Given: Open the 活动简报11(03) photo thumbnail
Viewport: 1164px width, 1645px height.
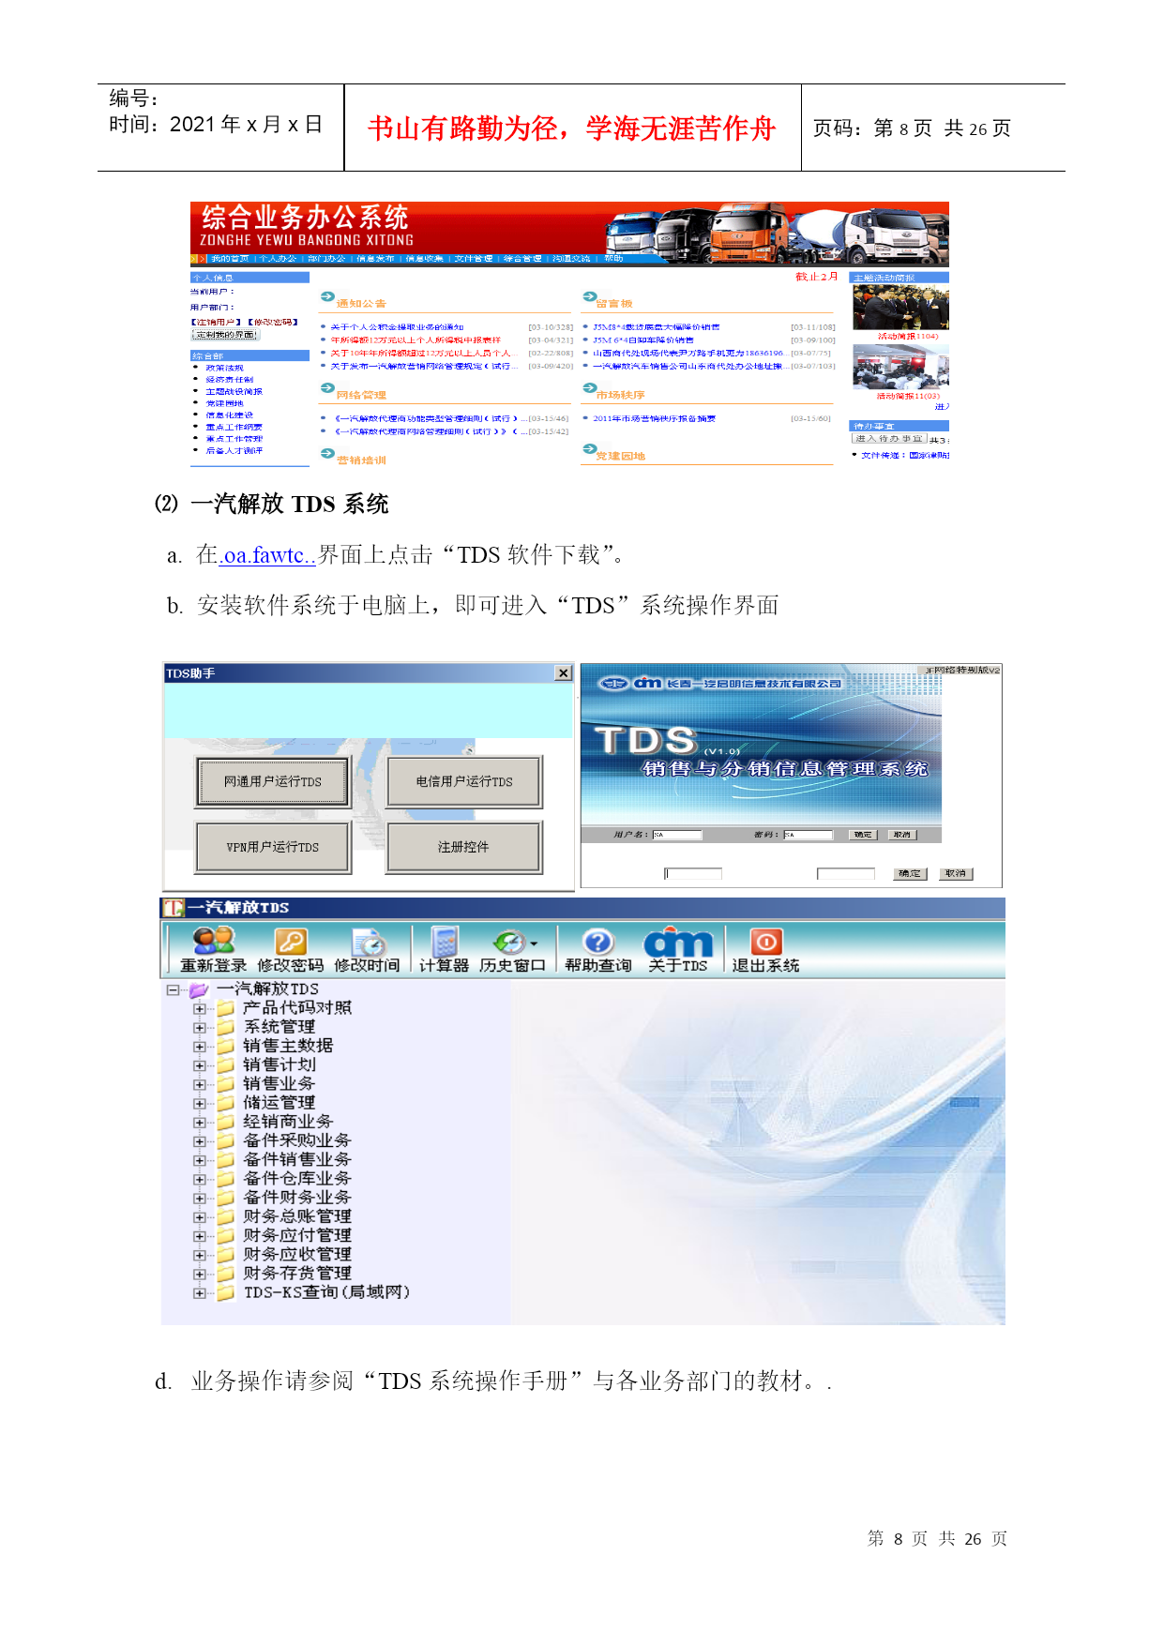Looking at the screenshot, I should tap(900, 367).
